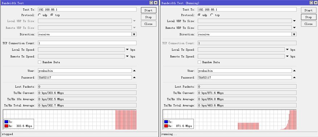Click User field in the running window
The height and width of the screenshot is (137, 318).
point(245,71)
